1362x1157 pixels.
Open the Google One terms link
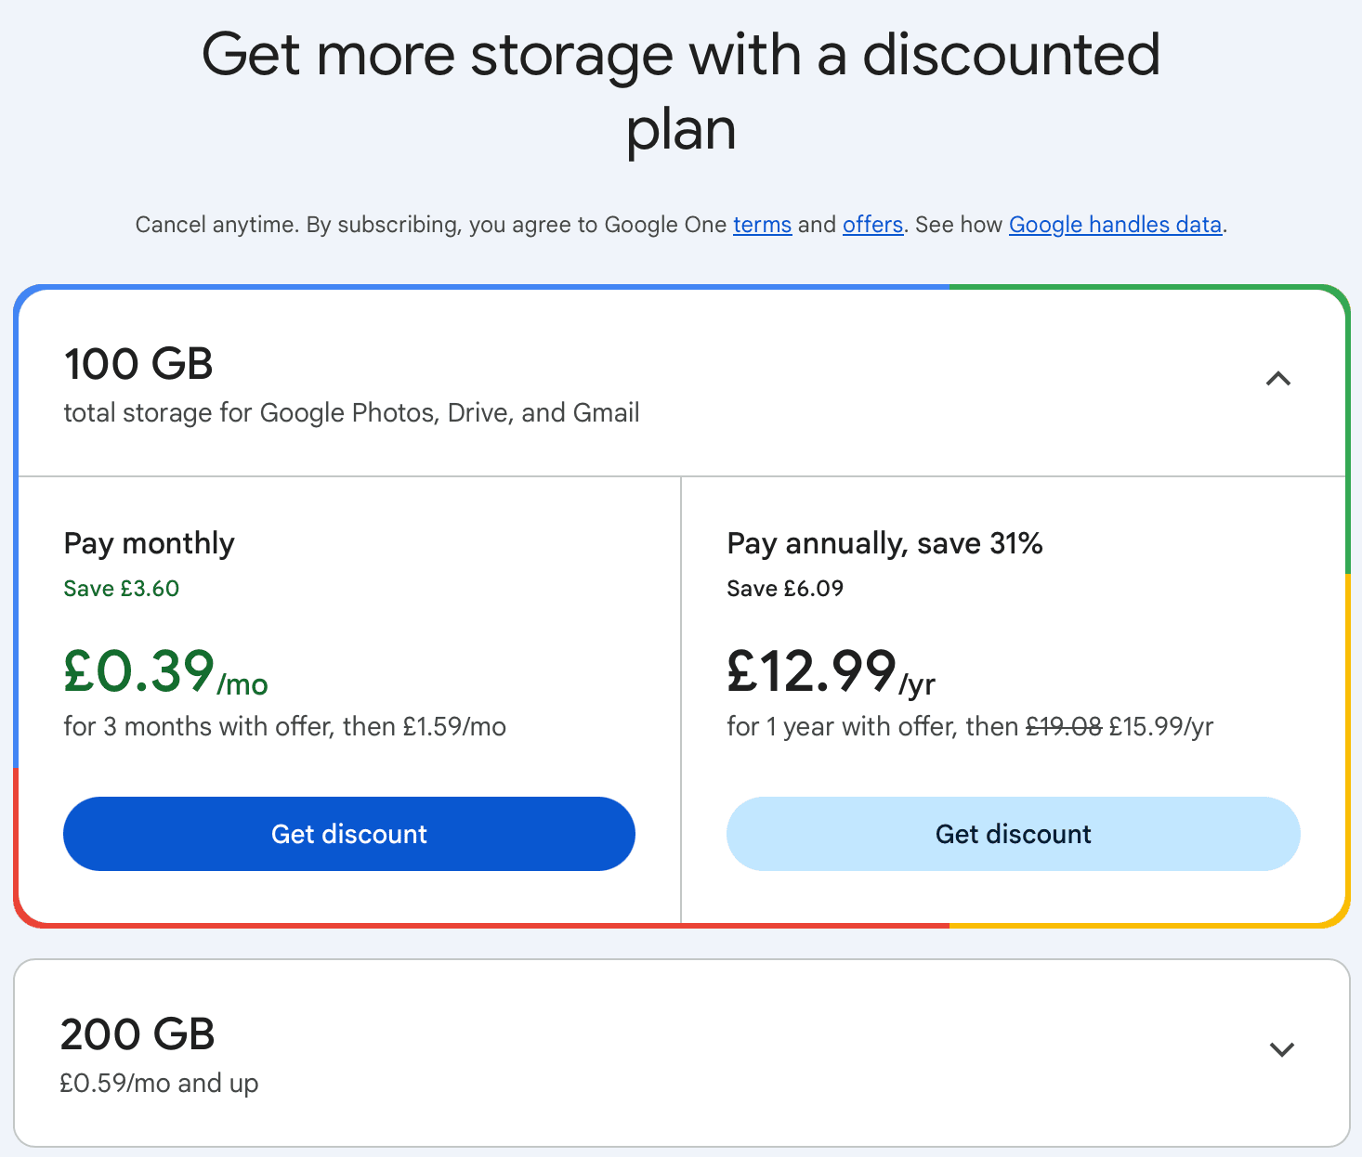(762, 224)
